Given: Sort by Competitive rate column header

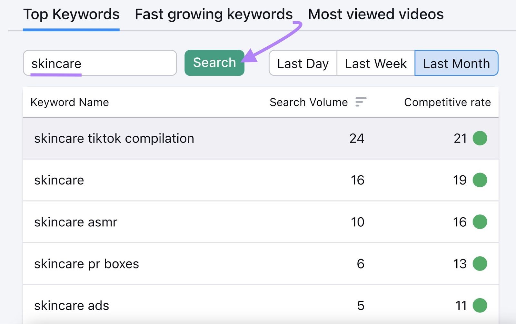Looking at the screenshot, I should click(x=447, y=102).
